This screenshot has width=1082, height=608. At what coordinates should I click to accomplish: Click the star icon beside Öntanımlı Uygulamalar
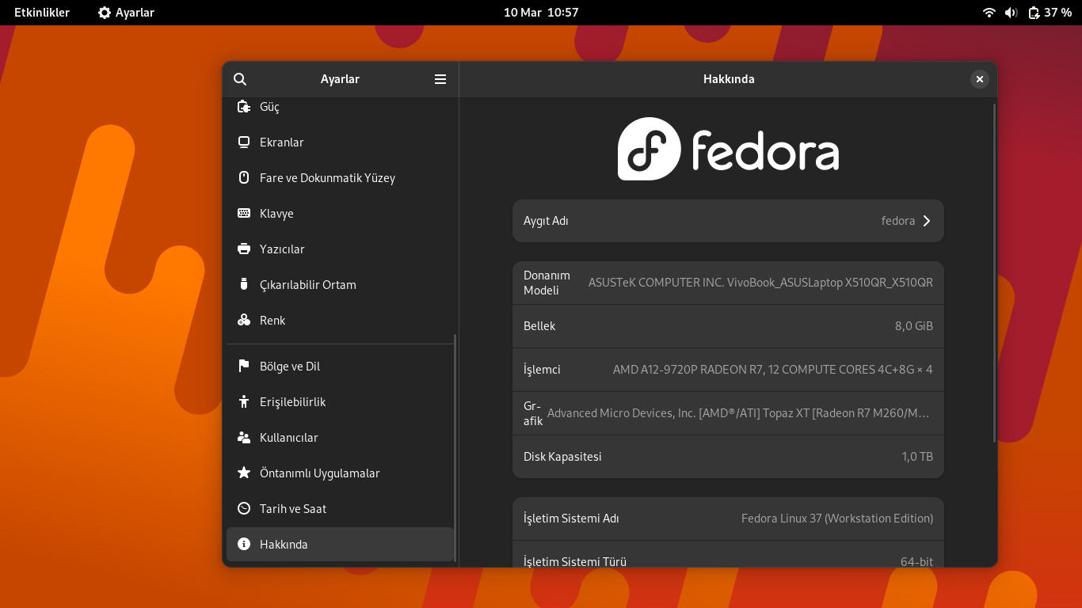(244, 473)
